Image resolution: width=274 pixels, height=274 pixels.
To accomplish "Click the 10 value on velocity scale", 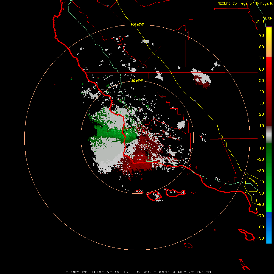I will tap(262, 126).
